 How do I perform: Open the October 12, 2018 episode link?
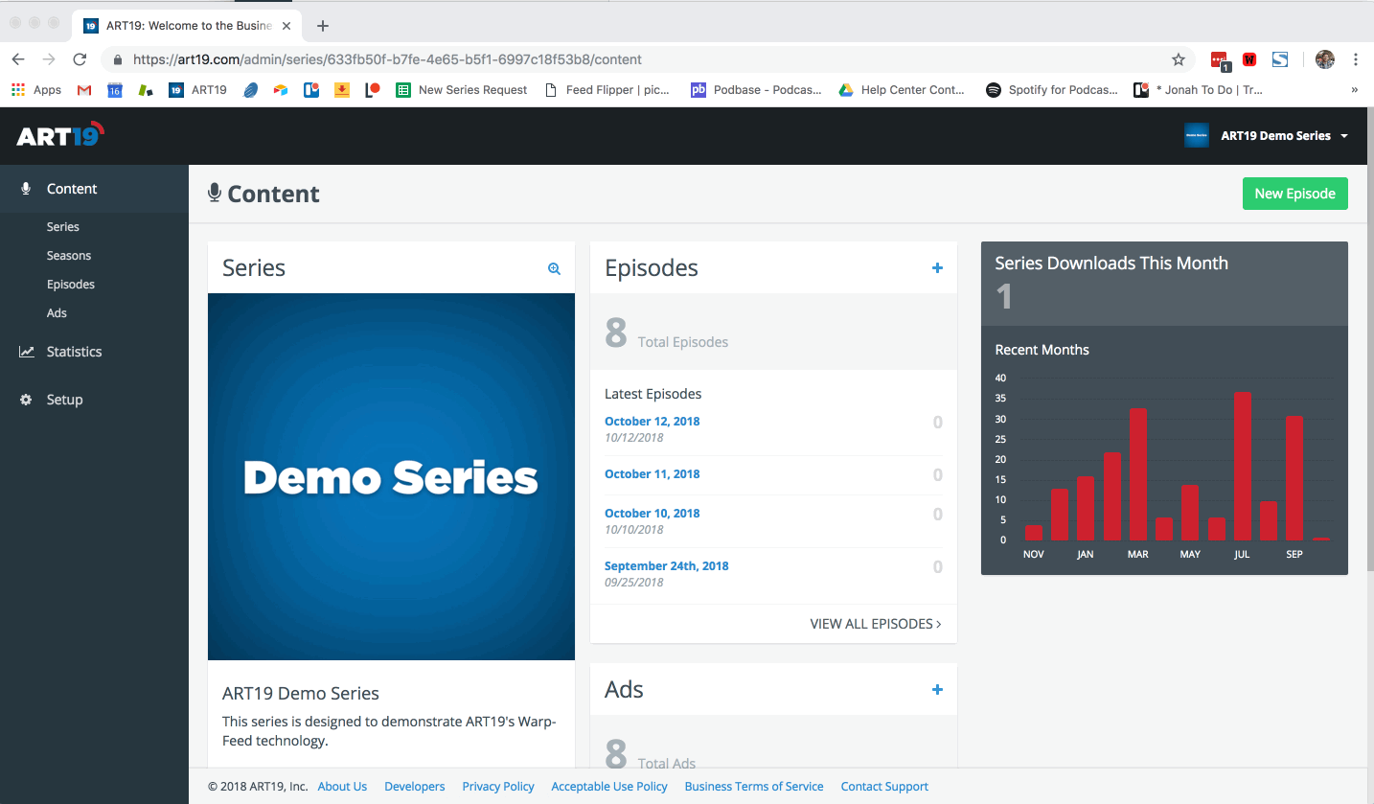click(652, 422)
